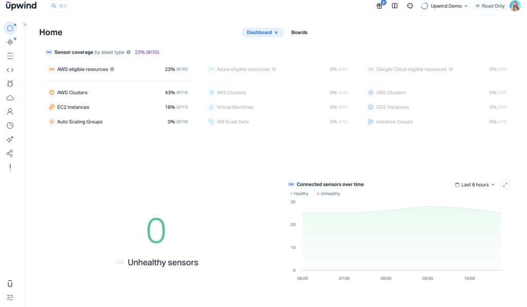
Task: Open the gift box updates icon
Action: click(379, 6)
